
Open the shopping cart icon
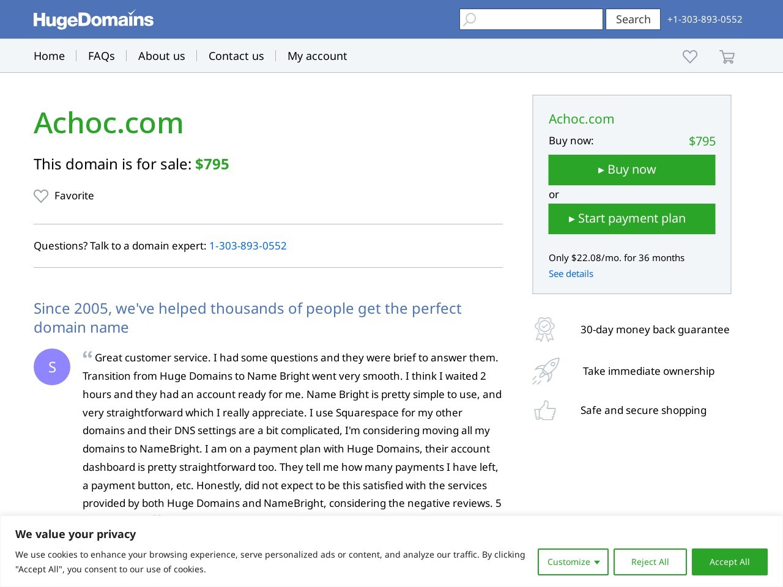click(x=727, y=57)
